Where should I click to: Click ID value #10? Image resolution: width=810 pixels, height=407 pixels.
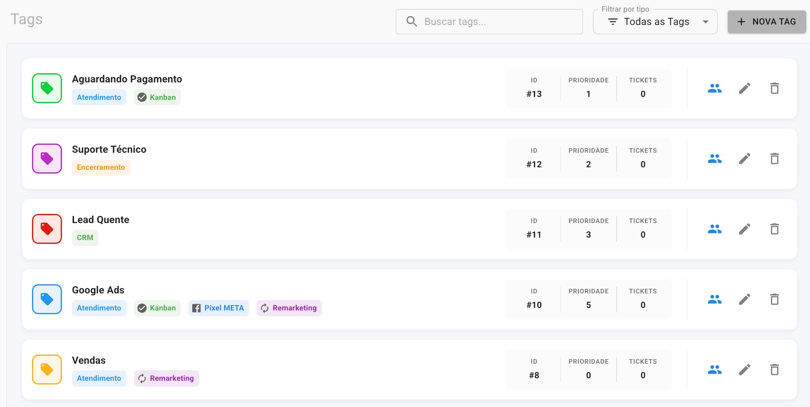(x=534, y=305)
